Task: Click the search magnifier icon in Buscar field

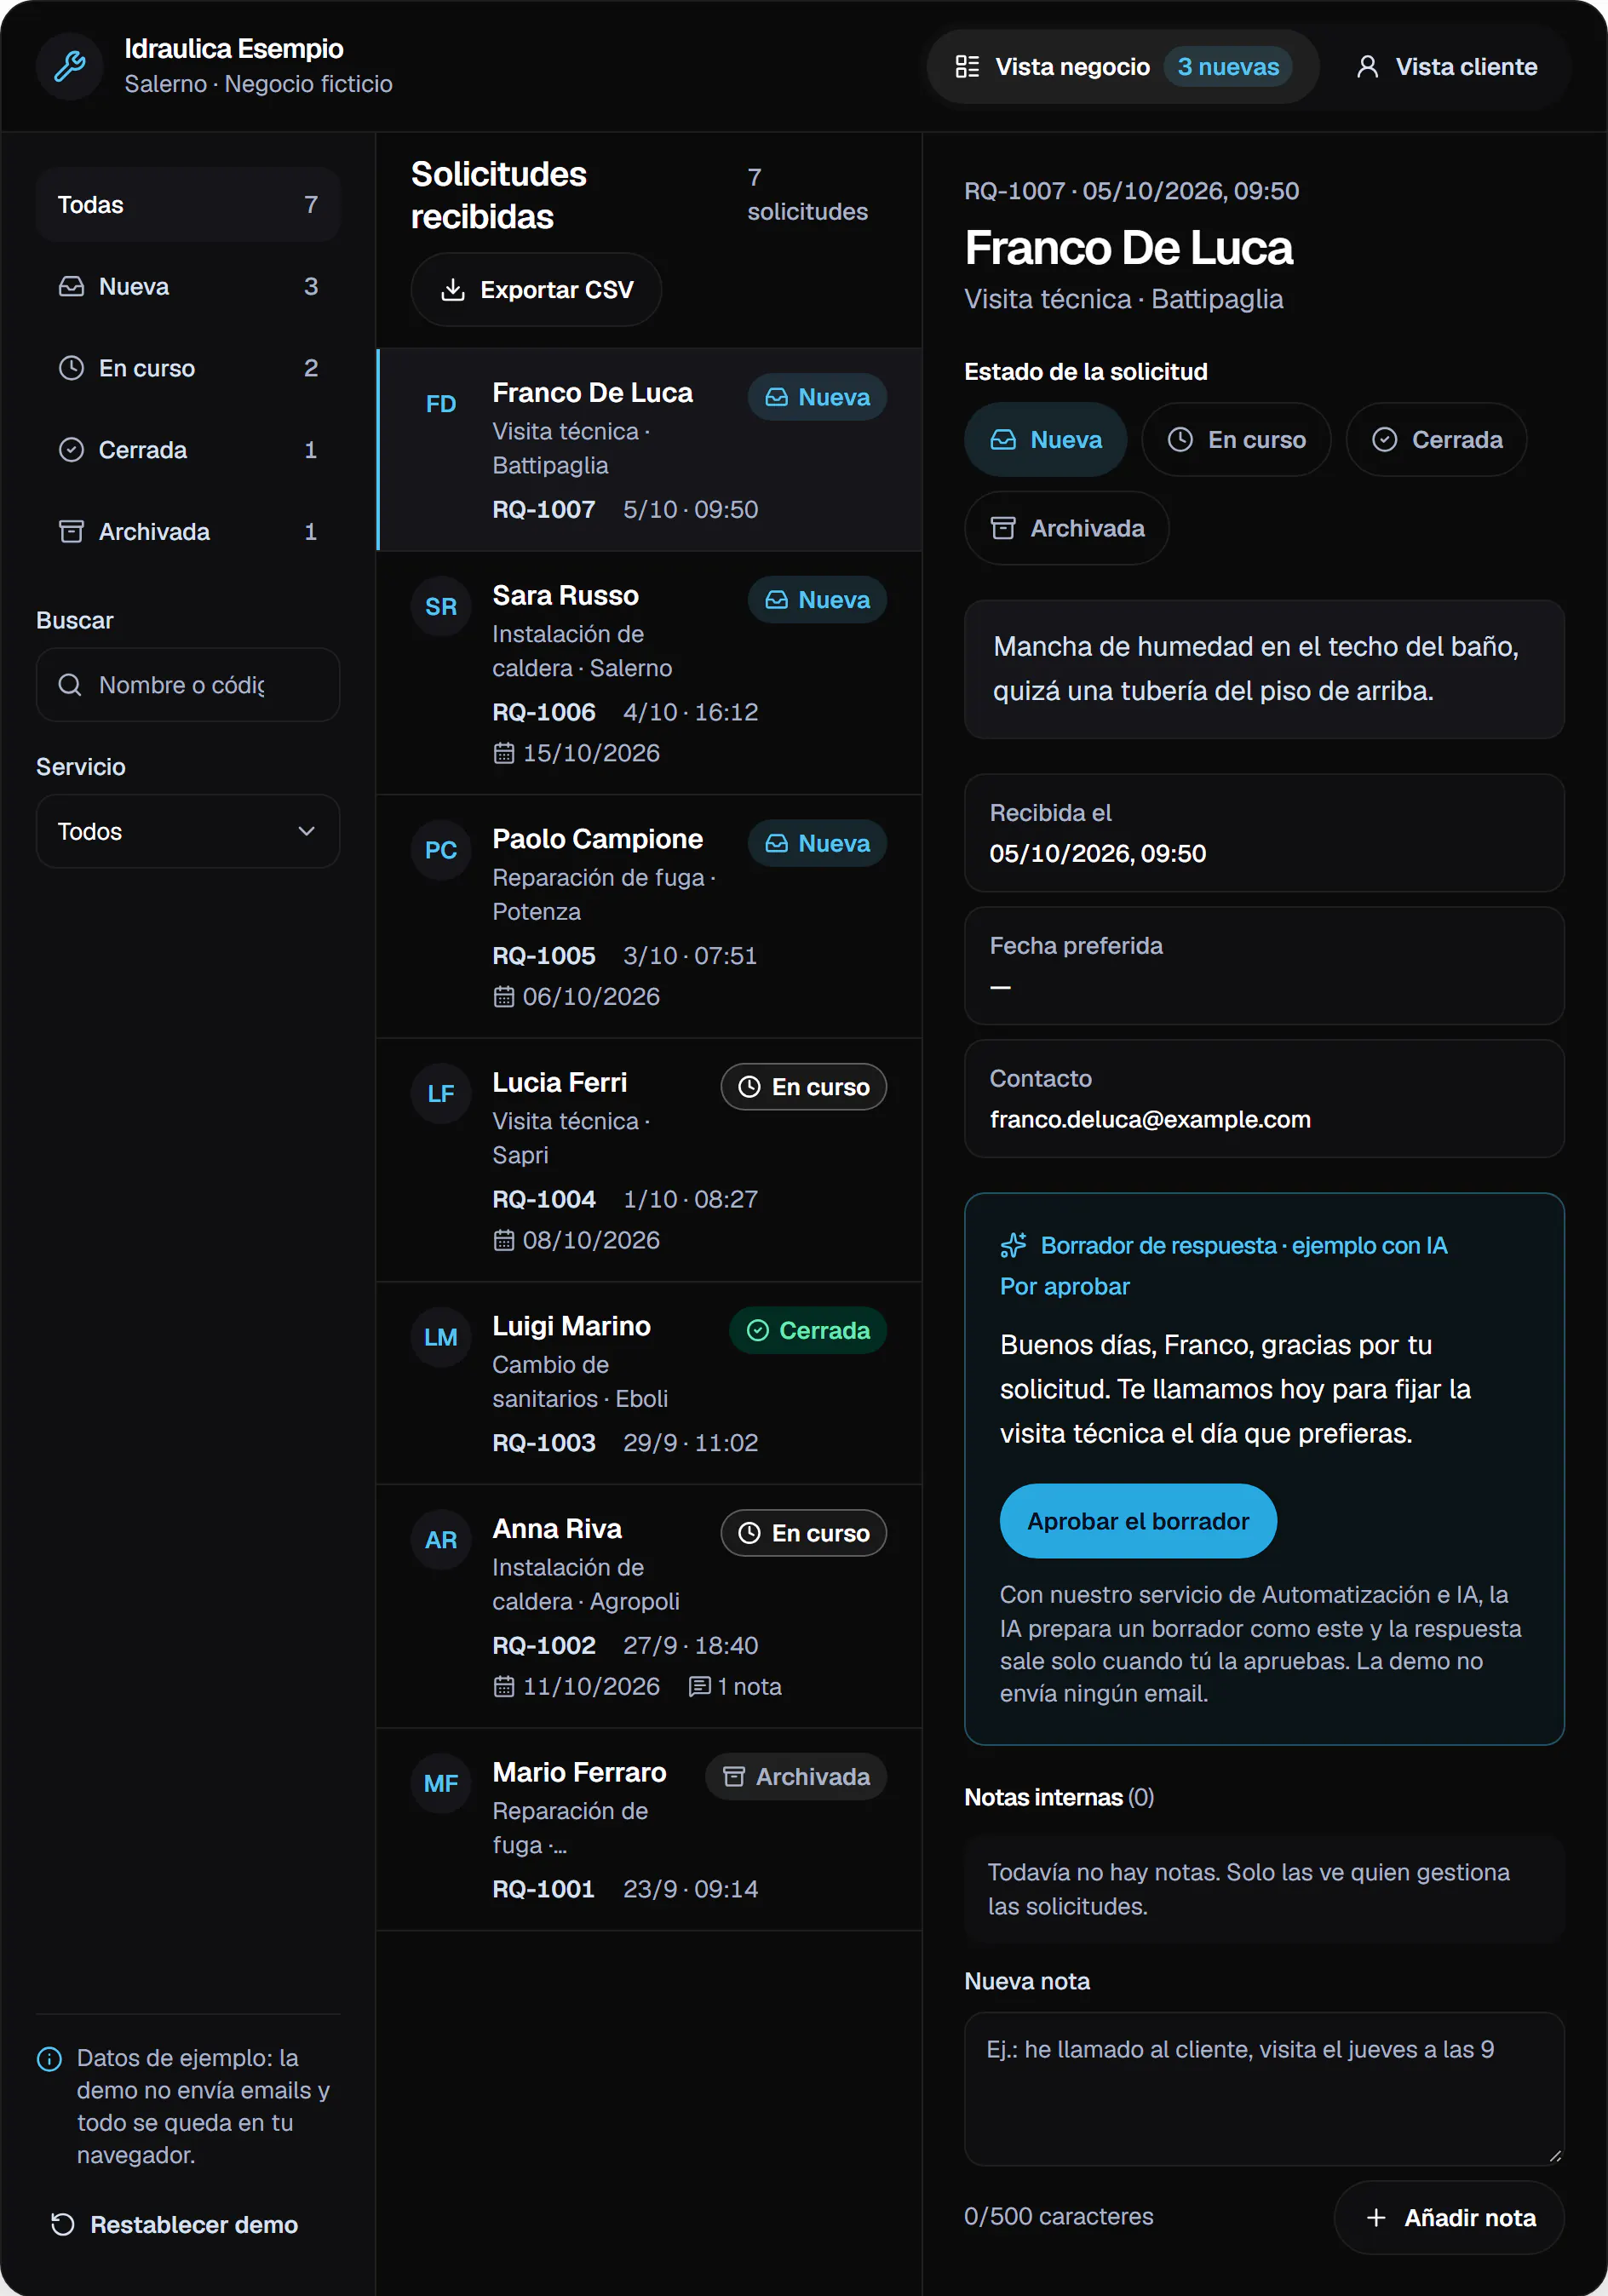Action: [x=70, y=685]
